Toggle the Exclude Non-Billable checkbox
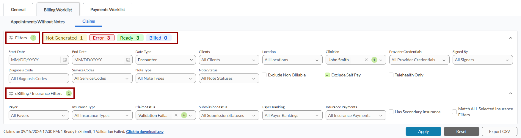 [264, 75]
